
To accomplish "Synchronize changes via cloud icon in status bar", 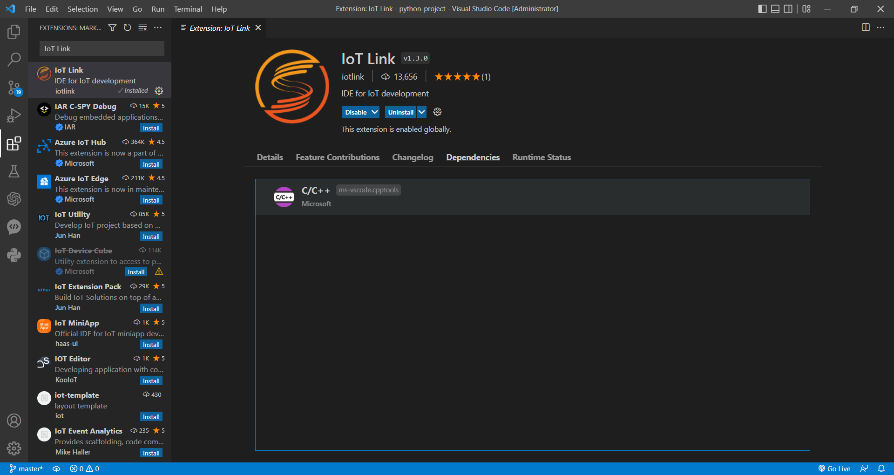I will (x=56, y=468).
